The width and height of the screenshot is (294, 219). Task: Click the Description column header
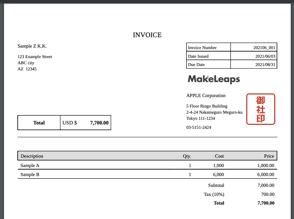(x=32, y=156)
